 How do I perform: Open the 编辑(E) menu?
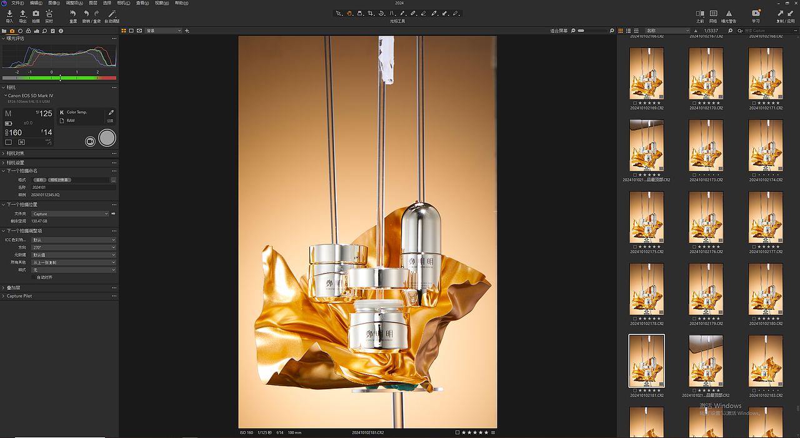click(36, 3)
